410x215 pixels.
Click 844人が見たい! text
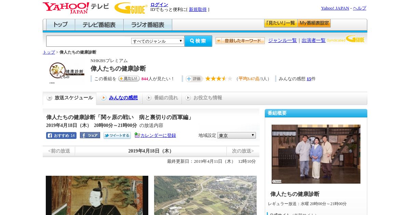pos(158,79)
